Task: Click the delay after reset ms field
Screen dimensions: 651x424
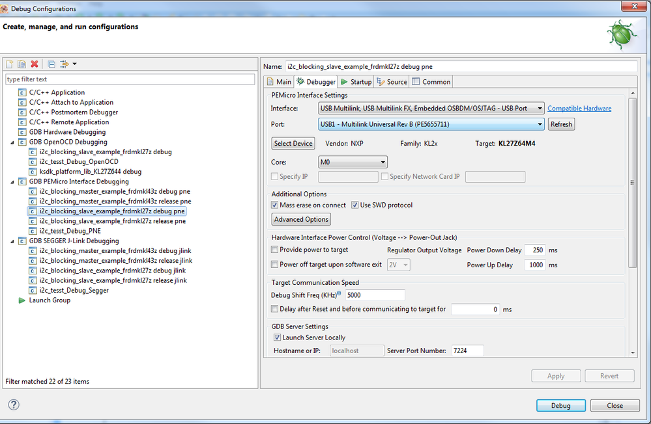Action: pos(475,309)
